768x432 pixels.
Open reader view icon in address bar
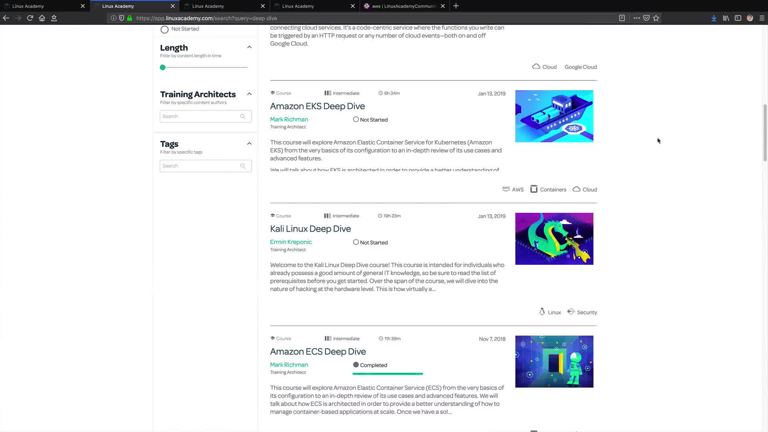622,18
